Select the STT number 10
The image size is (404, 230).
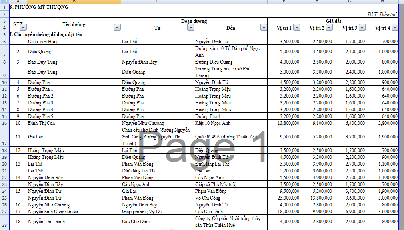(x=18, y=123)
